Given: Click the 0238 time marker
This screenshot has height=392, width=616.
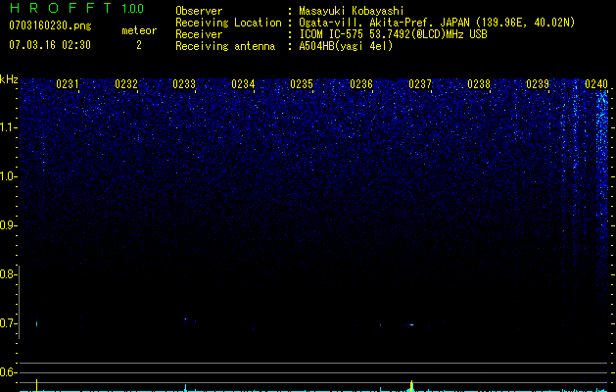Looking at the screenshot, I should 479,83.
